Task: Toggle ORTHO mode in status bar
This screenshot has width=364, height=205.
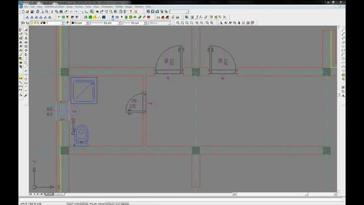Action: click(x=84, y=204)
